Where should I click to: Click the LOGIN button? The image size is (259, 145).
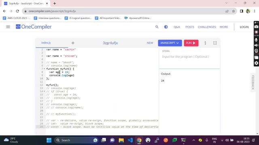pyautogui.click(x=244, y=27)
